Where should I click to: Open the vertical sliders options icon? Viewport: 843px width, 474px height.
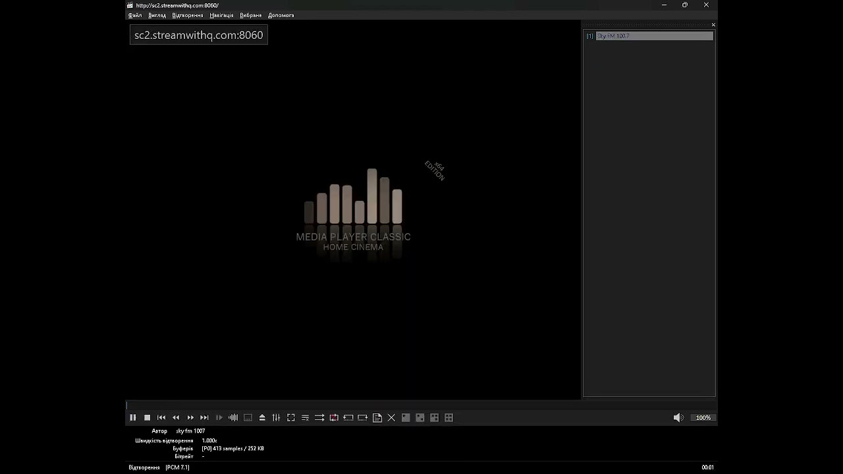tap(276, 417)
